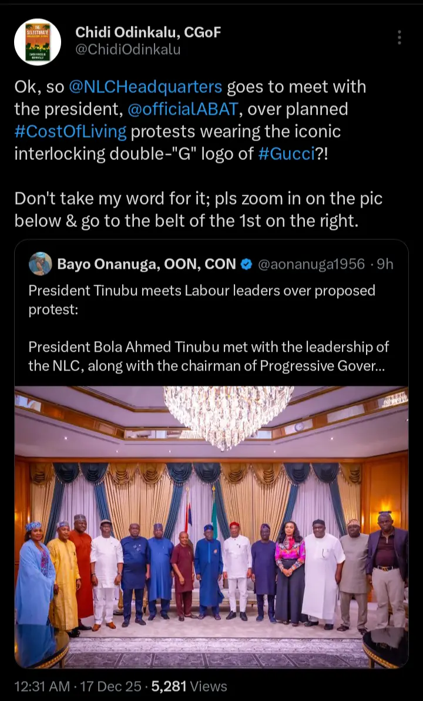Click the display name Chidi Odinkalu, CGoF
Viewport: 423px width, 701px height.
[x=148, y=32]
